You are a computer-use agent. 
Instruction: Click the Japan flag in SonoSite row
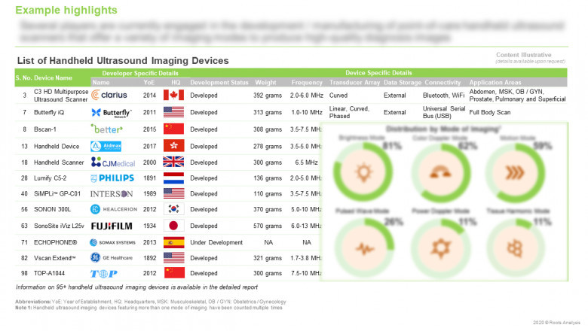[x=173, y=226]
